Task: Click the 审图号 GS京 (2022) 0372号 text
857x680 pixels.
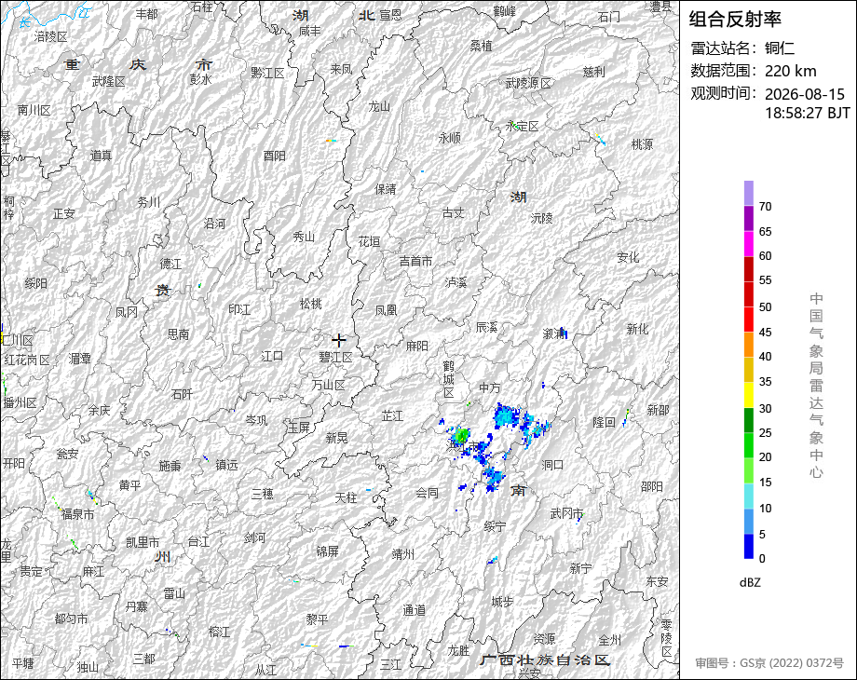Action: 769,663
